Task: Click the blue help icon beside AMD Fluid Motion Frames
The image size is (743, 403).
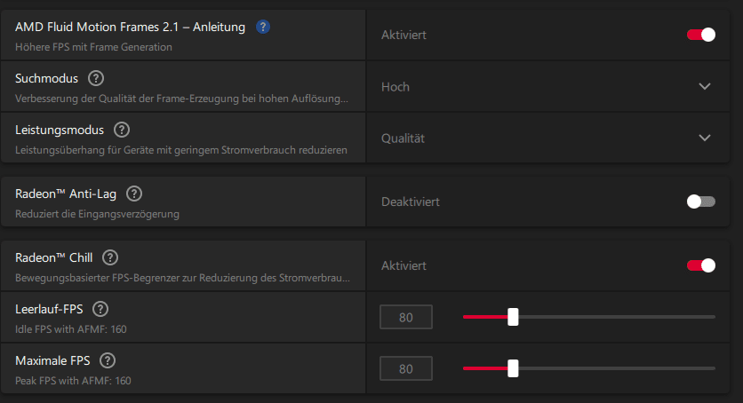Action: tap(262, 27)
